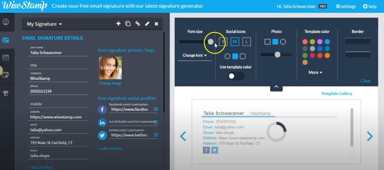Pick the purple template color
Image resolution: width=384 pixels, height=170 pixels.
pyautogui.click(x=320, y=42)
